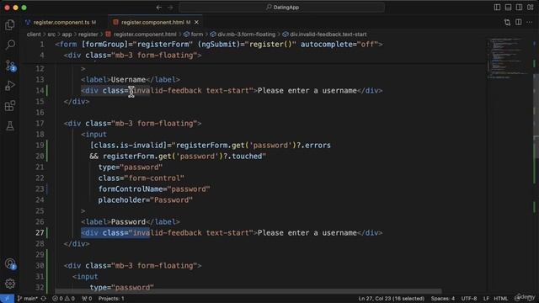The image size is (539, 303).
Task: Open the Extensions view
Action: (10, 105)
